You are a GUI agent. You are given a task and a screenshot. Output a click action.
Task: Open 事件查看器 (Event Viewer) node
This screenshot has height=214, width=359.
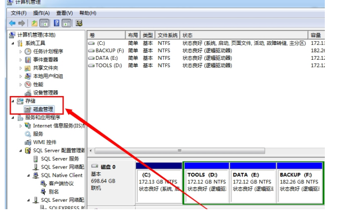coord(45,60)
